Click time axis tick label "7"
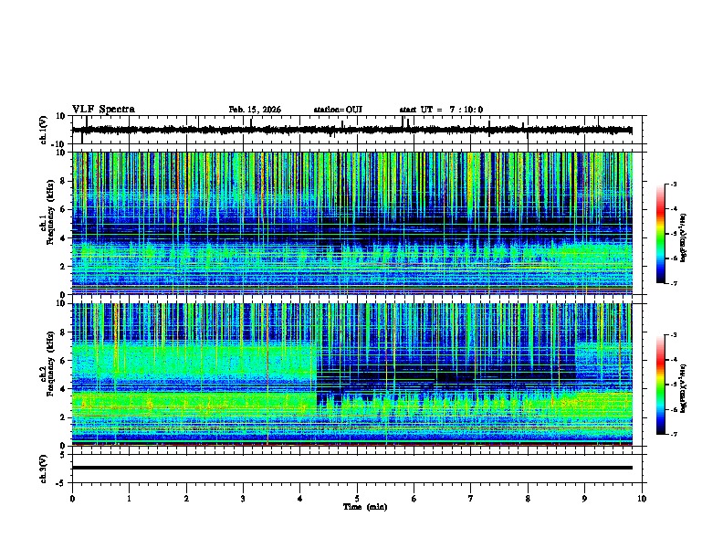The image size is (723, 559). coord(471,499)
